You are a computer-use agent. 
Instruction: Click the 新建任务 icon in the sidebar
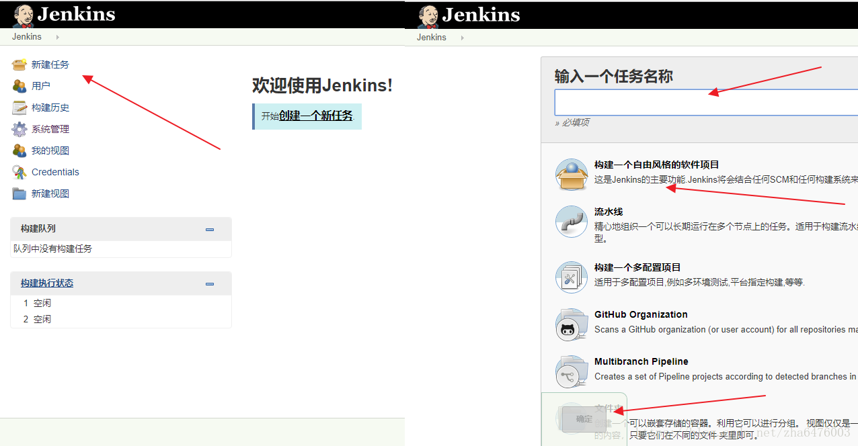[19, 64]
